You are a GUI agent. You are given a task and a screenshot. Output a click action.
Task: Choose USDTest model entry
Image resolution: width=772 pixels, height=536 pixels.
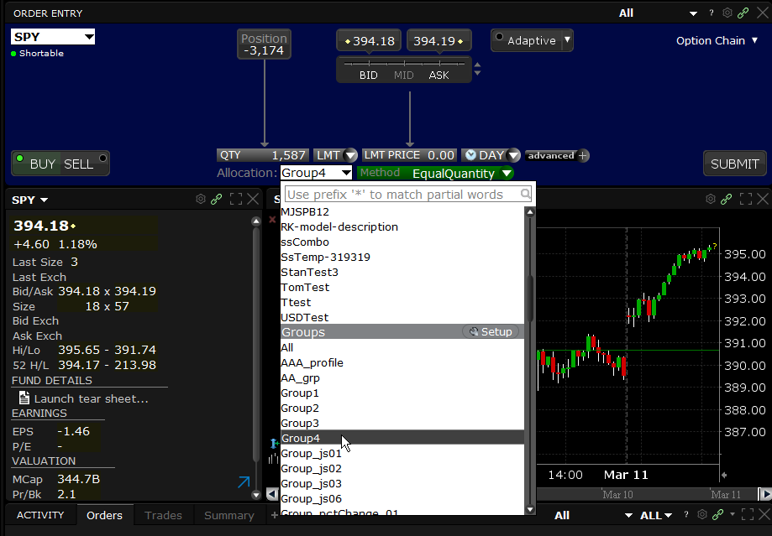click(402, 317)
